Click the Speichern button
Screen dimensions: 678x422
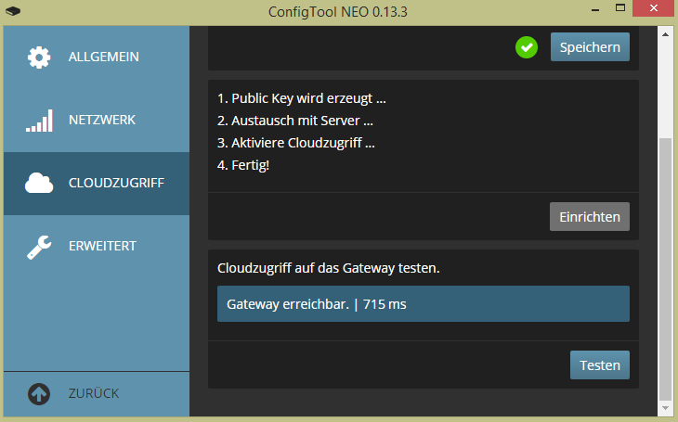(590, 46)
